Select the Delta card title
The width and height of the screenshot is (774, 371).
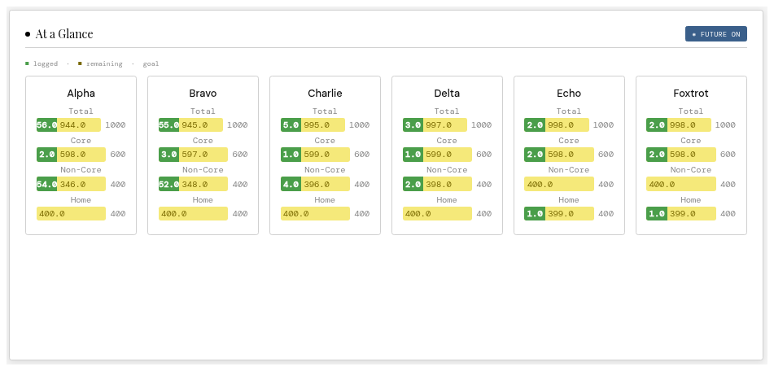pos(447,94)
